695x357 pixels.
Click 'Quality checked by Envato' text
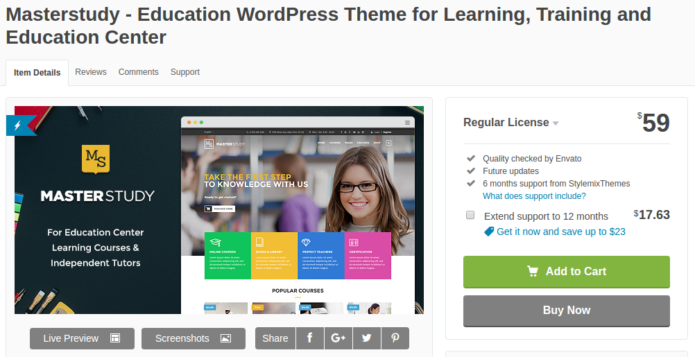(x=532, y=159)
